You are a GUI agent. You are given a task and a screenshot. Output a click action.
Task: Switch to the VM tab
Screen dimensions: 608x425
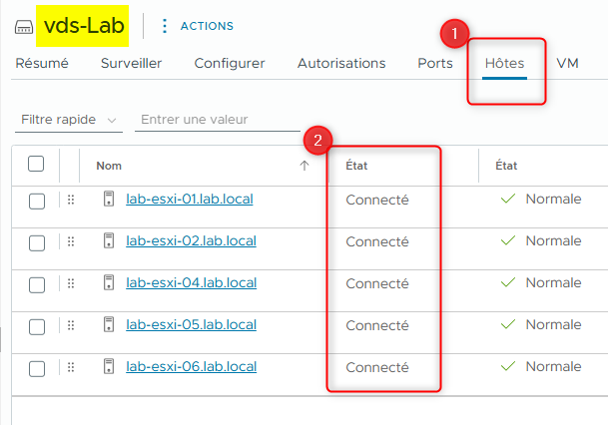pyautogui.click(x=567, y=63)
